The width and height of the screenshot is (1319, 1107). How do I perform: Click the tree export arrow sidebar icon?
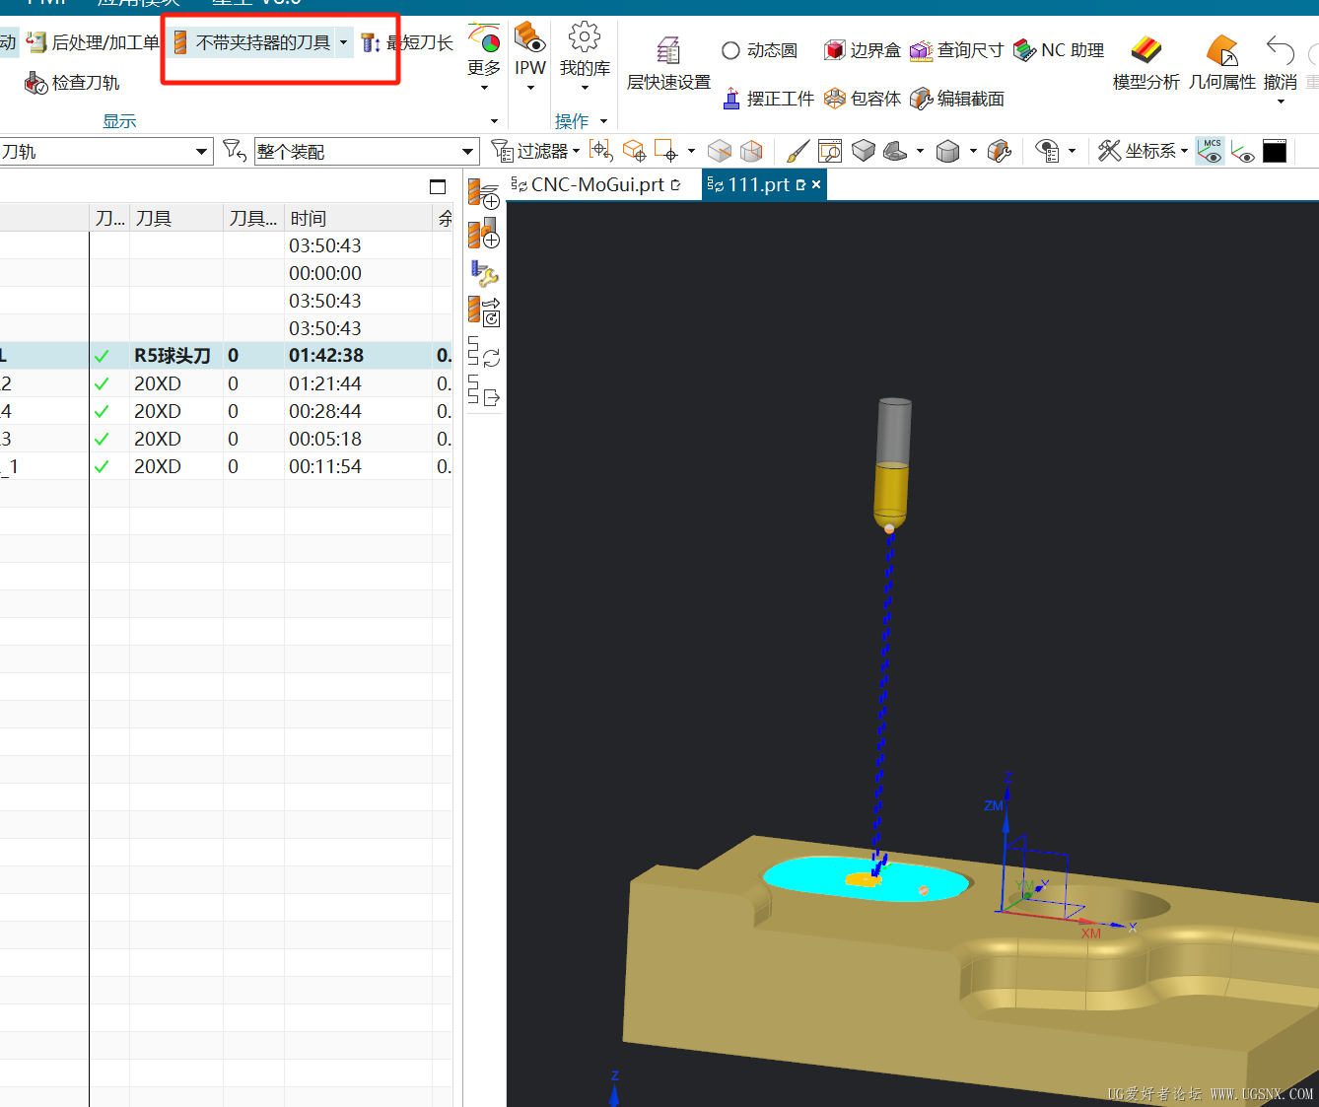(483, 390)
